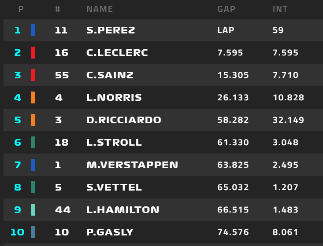
Task: Click the NAME column header
Action: point(100,9)
